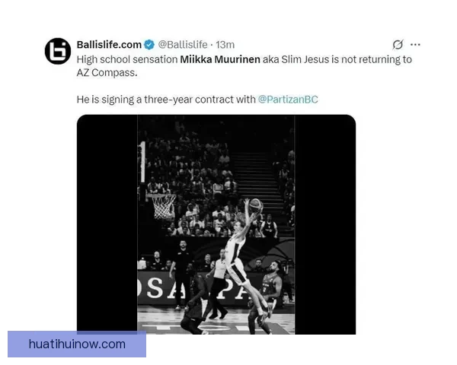Screen dimensions: 457x365
Task: Click the 13m timestamp
Action: point(225,45)
